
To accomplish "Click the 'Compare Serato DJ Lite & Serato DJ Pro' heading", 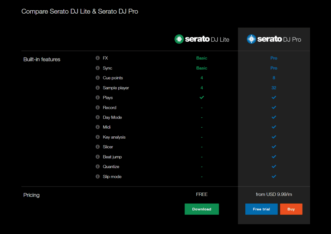I will tap(80, 11).
